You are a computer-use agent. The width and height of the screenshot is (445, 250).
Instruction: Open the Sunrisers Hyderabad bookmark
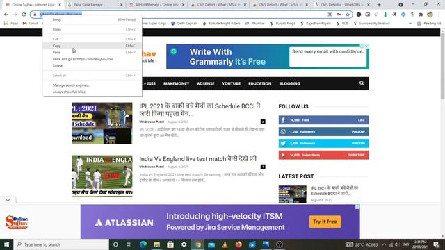click(371, 23)
